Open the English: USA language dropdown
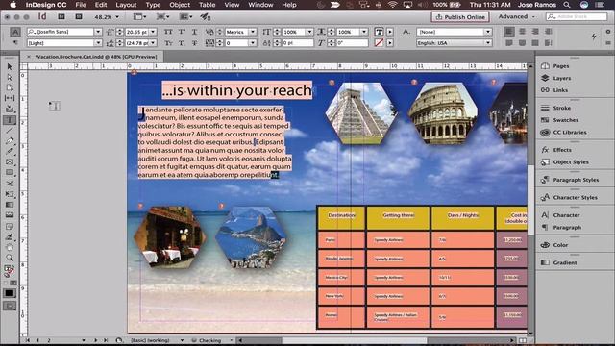The width and height of the screenshot is (615, 346). pos(488,42)
